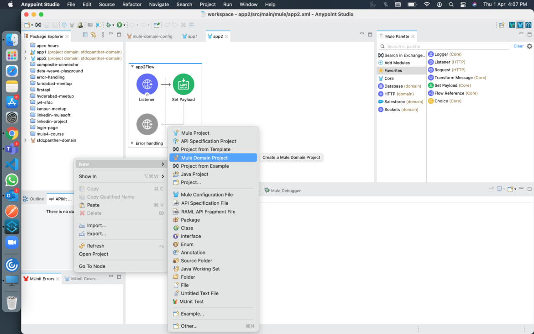Toggle Link with Editor in Package Explorer
534x334 pixels.
[93, 35]
